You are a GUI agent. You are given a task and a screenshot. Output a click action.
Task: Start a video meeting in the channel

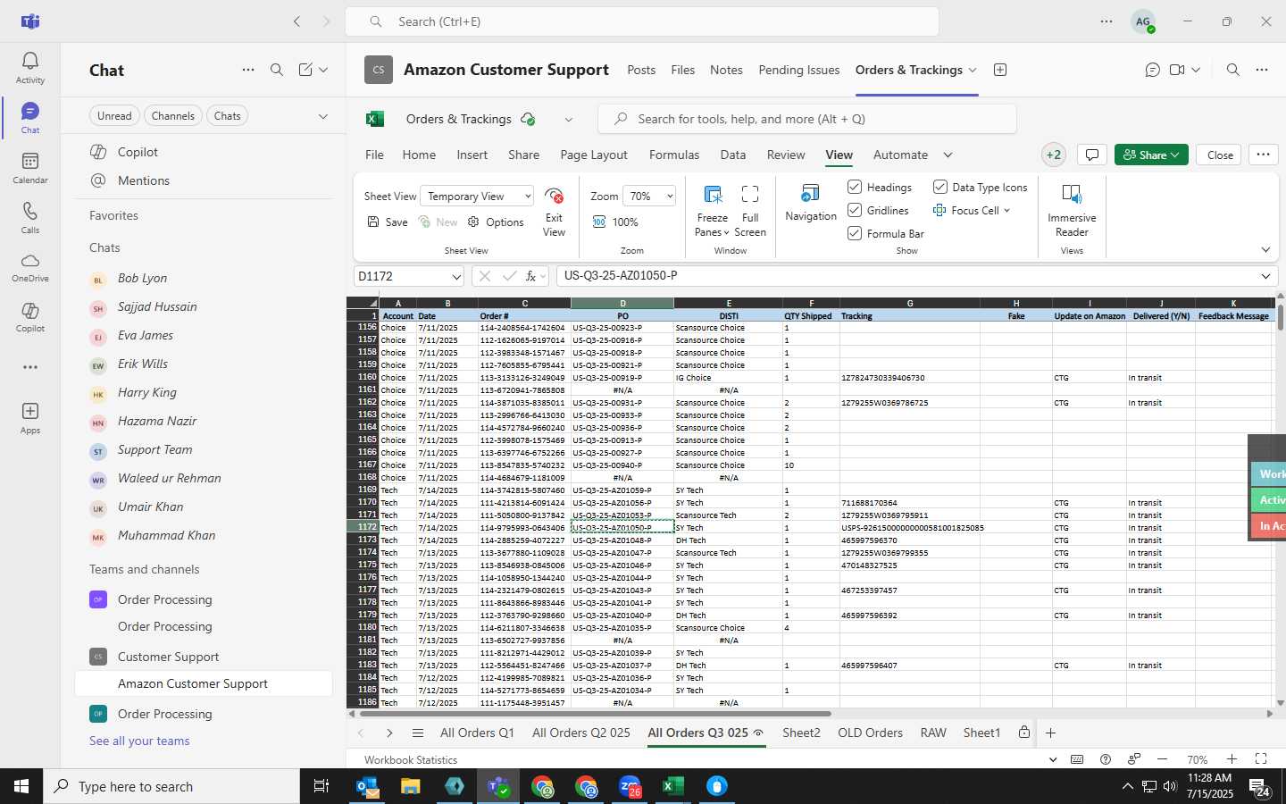(1177, 70)
